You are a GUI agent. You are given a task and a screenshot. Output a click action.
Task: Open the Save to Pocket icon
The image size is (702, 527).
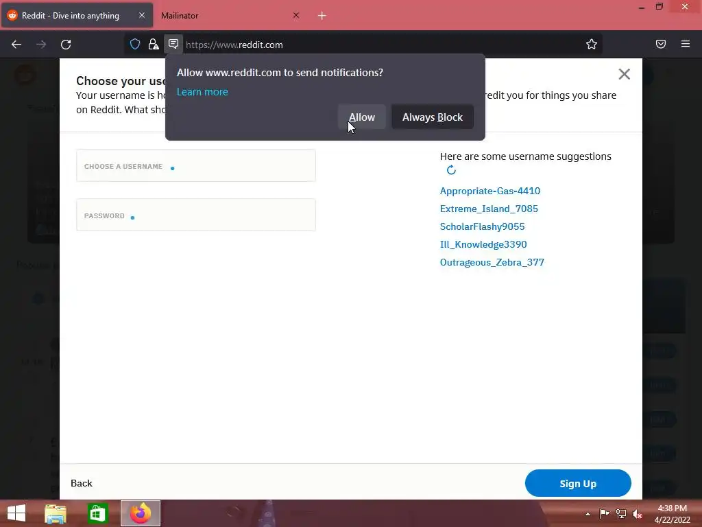pos(661,44)
